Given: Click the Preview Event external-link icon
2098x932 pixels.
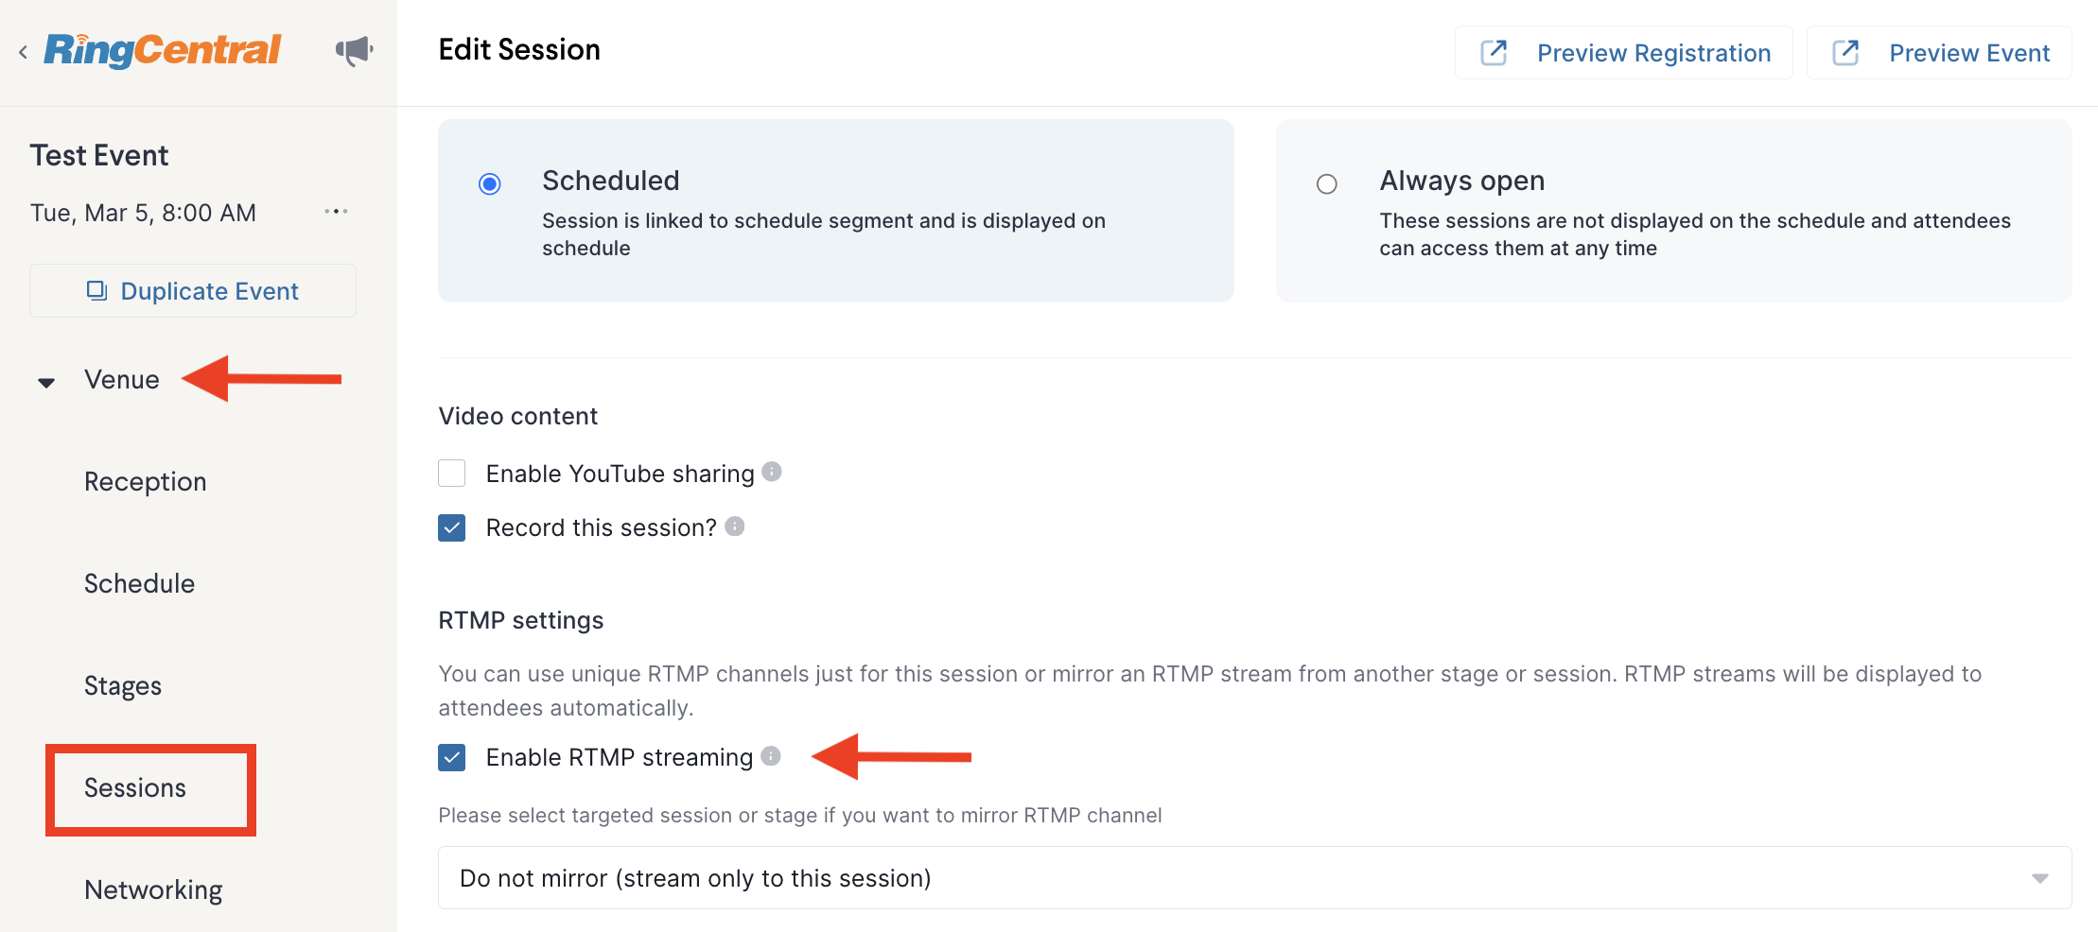Looking at the screenshot, I should (x=1845, y=53).
